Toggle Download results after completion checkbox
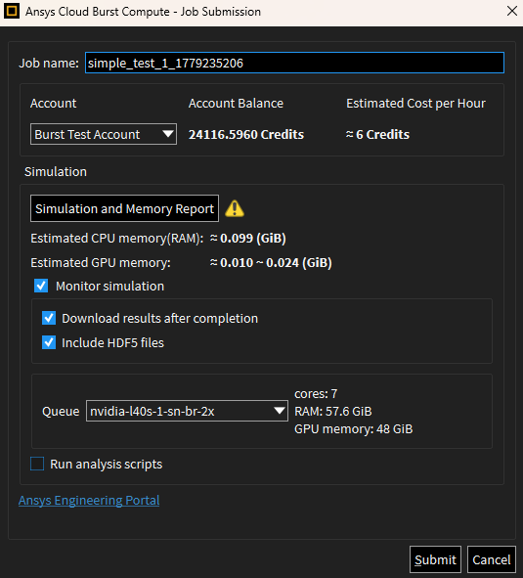 coord(49,318)
